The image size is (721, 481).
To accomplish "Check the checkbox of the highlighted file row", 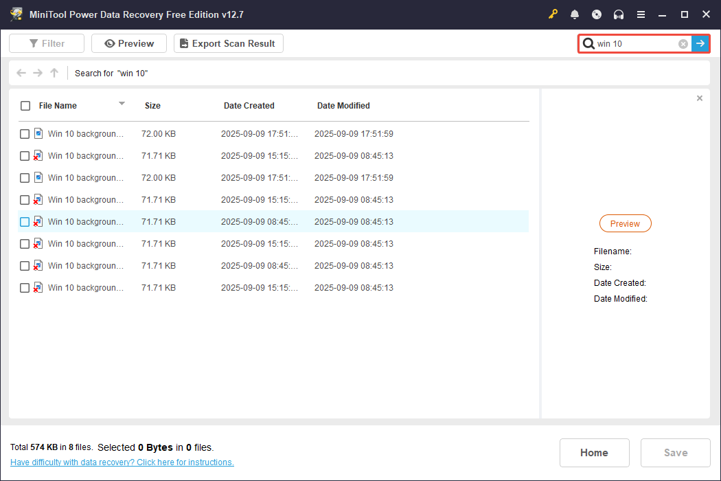I will click(x=25, y=221).
